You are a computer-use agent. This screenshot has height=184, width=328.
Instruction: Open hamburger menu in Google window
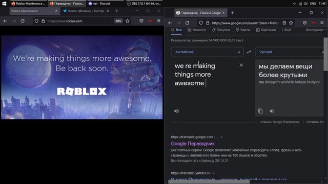tap(322, 23)
